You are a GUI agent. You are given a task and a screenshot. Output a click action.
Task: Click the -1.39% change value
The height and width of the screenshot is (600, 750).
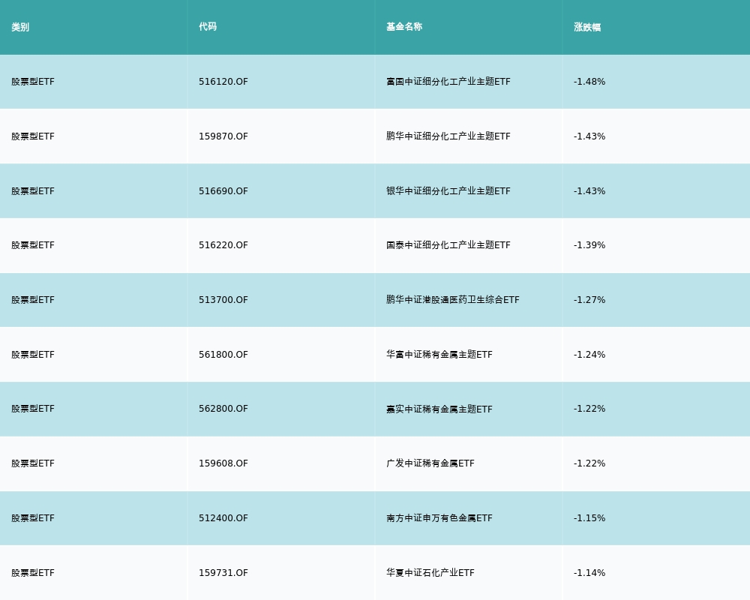pos(589,245)
